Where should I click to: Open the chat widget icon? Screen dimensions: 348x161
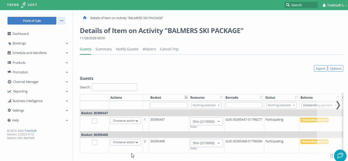340,155
